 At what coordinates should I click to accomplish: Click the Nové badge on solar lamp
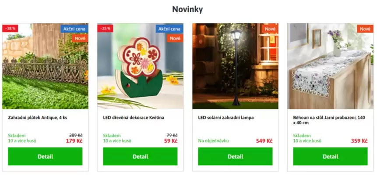point(270,29)
